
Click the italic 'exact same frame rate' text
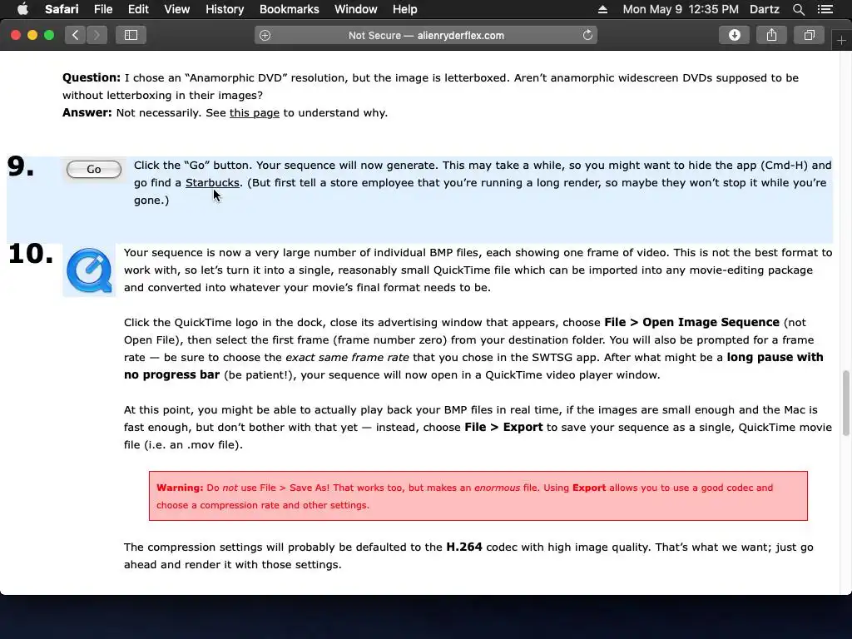[x=347, y=358]
